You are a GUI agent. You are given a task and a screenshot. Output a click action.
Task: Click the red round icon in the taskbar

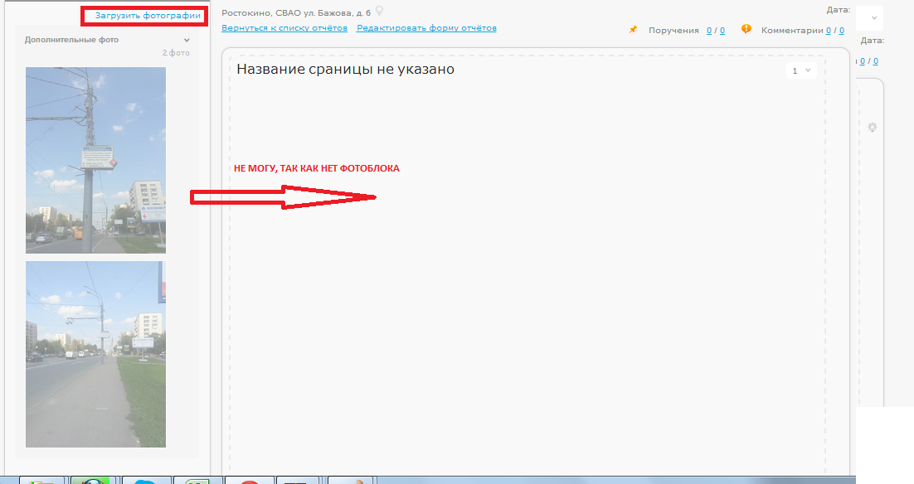point(247,481)
